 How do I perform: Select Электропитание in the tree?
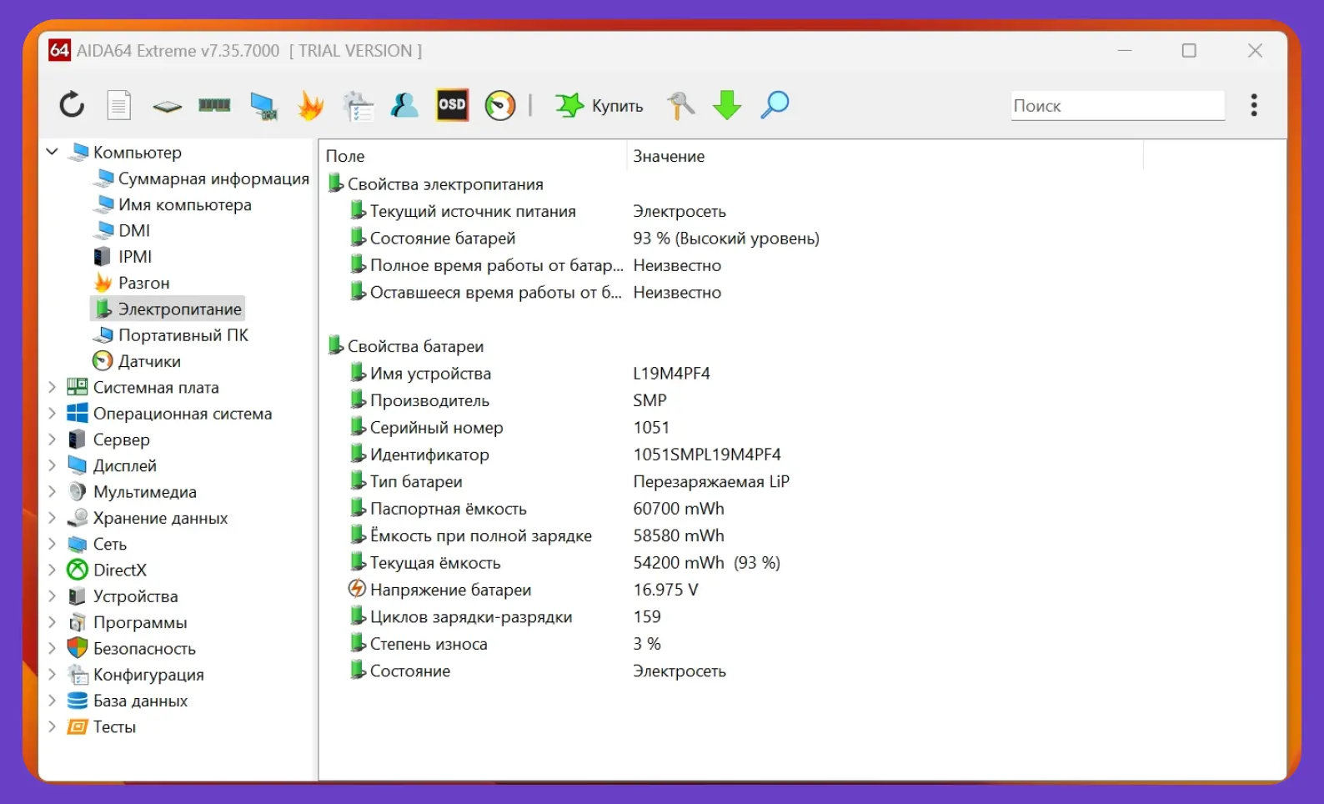tap(168, 309)
